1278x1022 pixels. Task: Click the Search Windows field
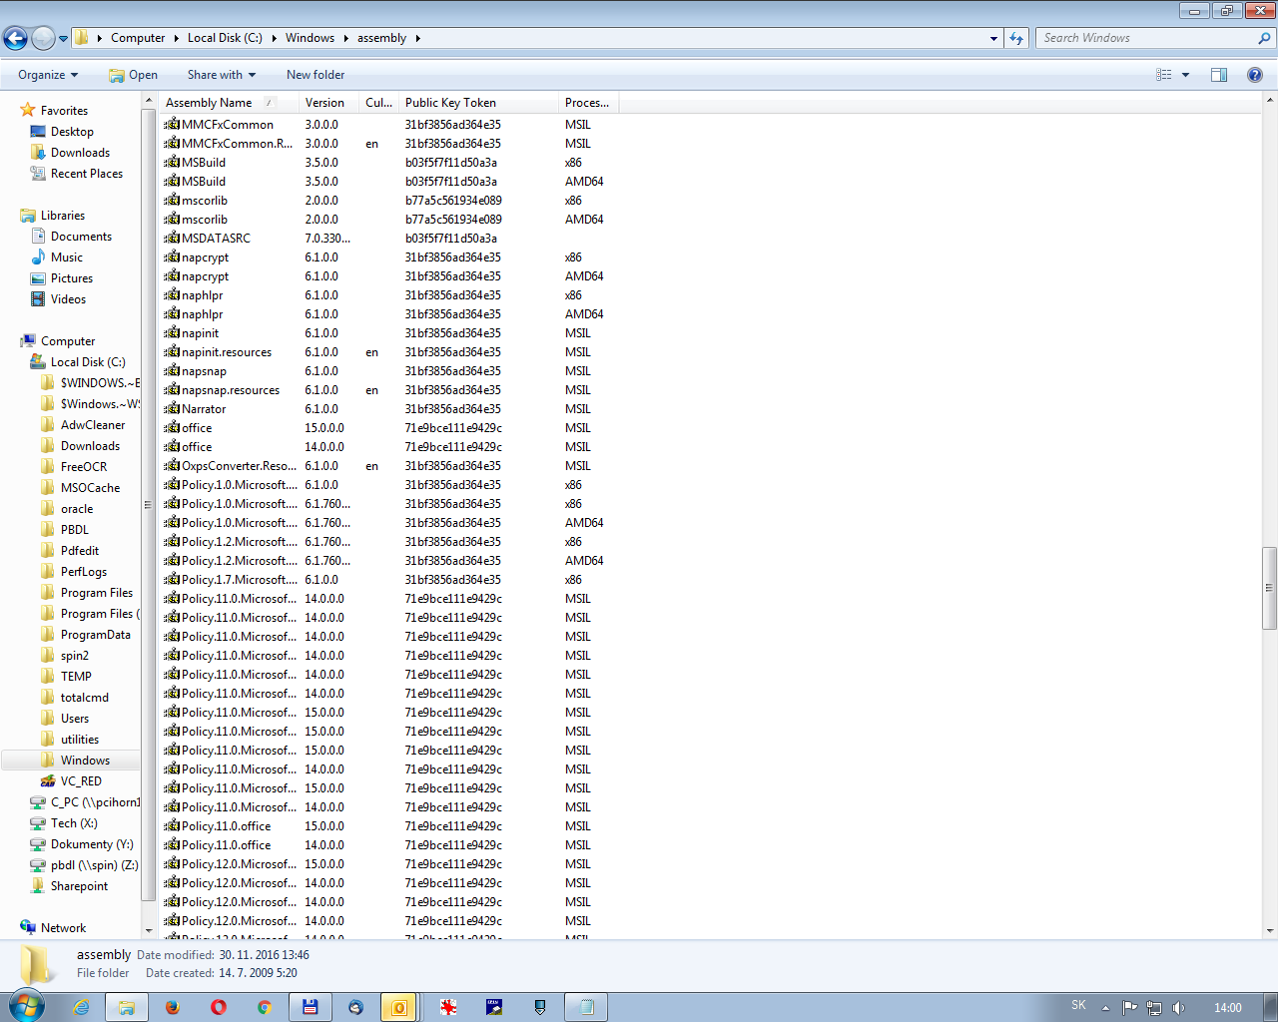point(1146,38)
